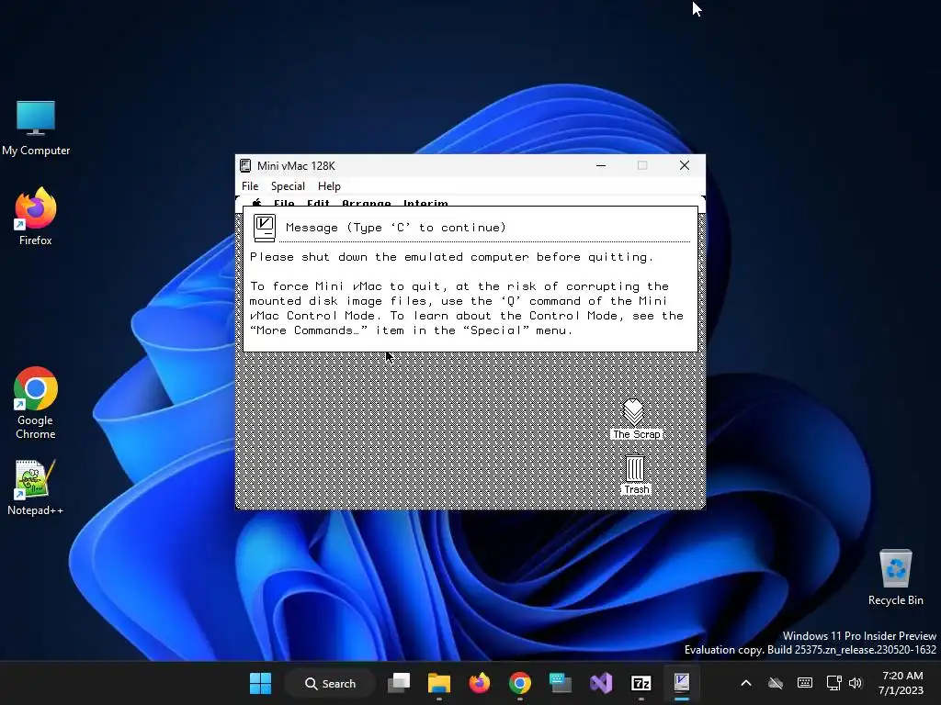The image size is (941, 705).
Task: Open Visual Studio from the taskbar
Action: click(601, 683)
